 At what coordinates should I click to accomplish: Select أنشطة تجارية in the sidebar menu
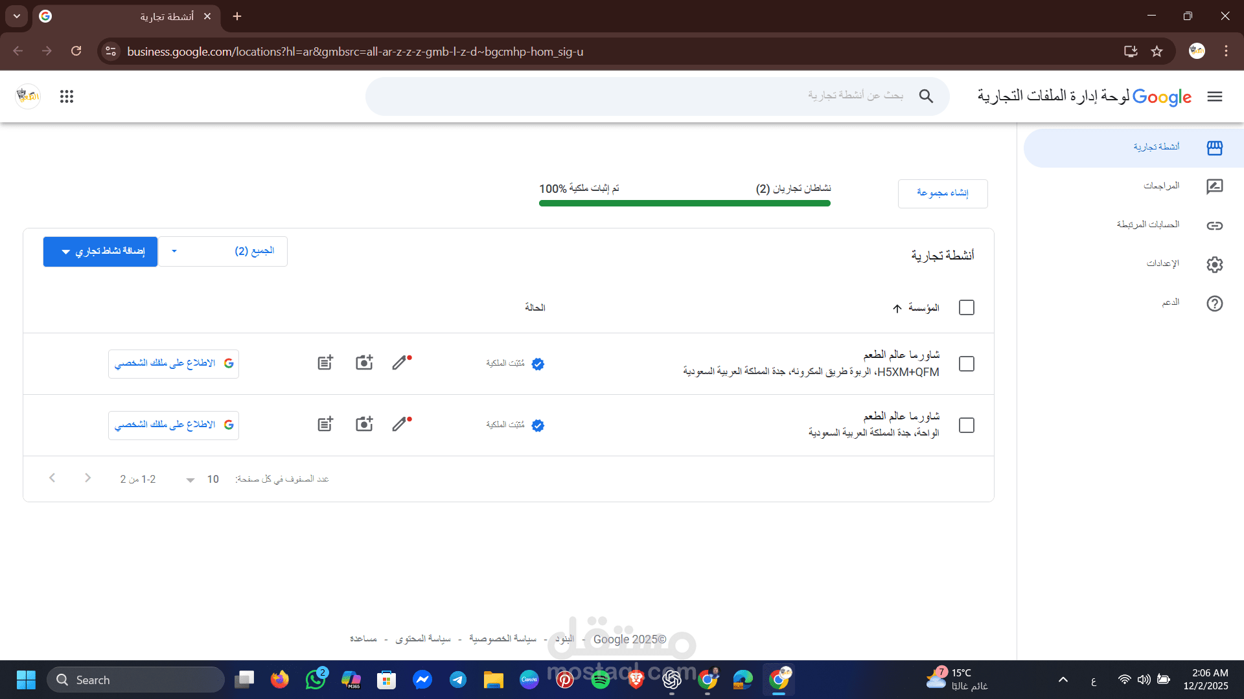(1157, 147)
